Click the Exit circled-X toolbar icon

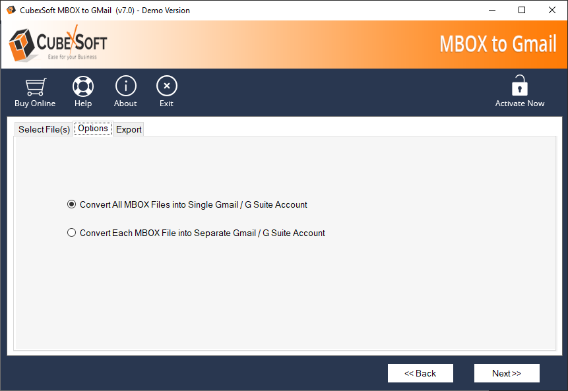coord(166,86)
